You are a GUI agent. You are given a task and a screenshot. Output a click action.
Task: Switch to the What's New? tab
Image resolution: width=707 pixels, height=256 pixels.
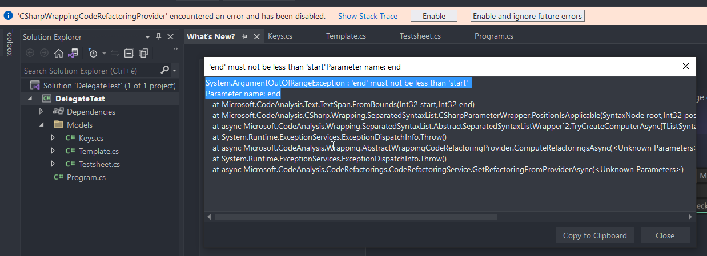[211, 36]
